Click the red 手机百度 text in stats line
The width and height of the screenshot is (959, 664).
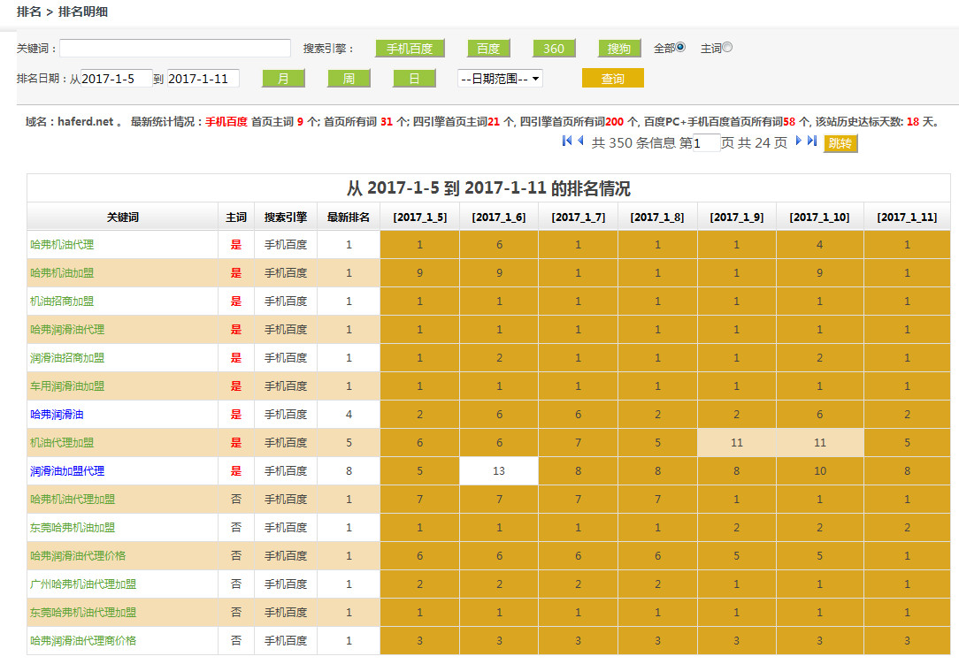(x=226, y=122)
